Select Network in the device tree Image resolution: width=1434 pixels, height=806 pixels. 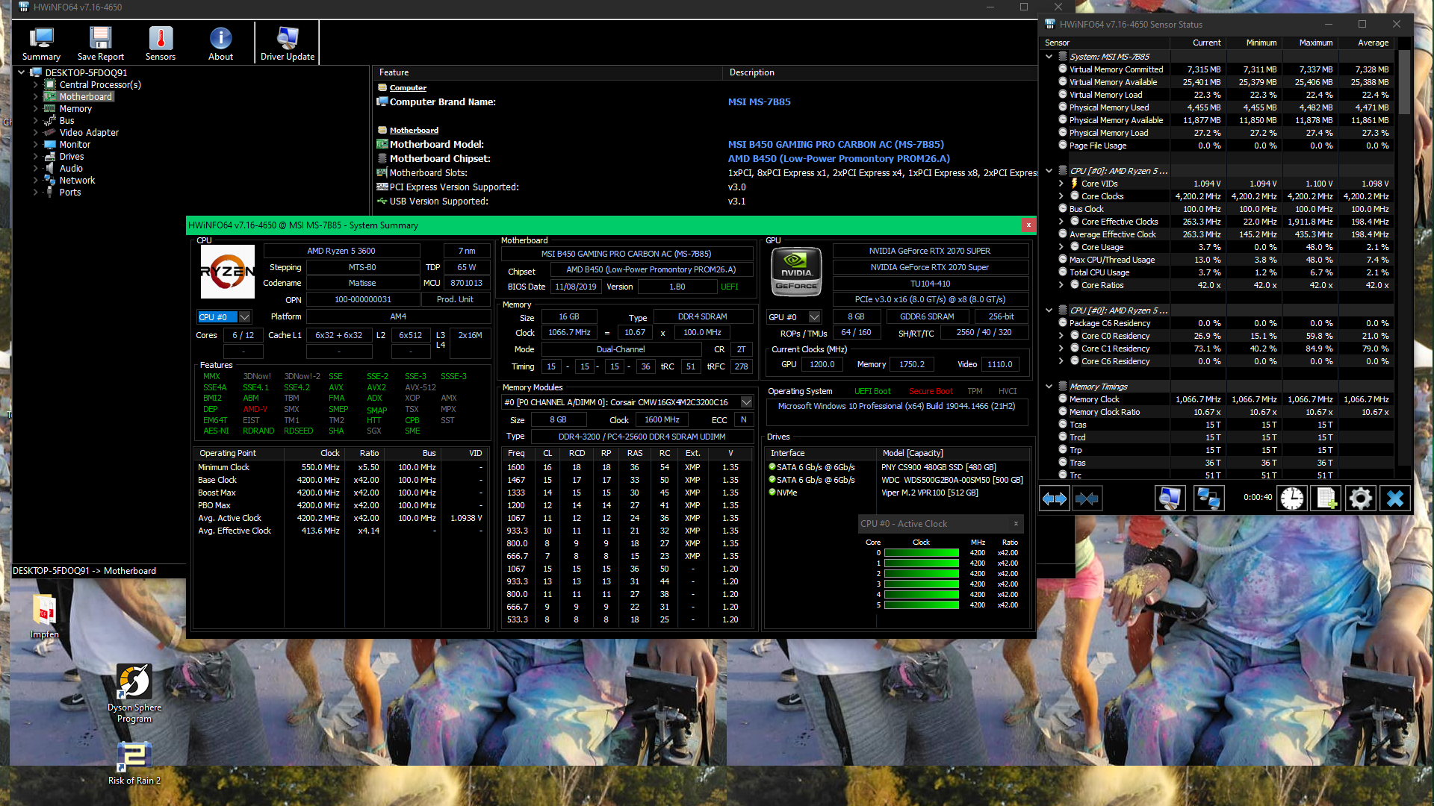tap(77, 181)
